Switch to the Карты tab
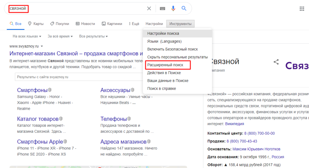This screenshot has width=309, height=168. [x=36, y=24]
